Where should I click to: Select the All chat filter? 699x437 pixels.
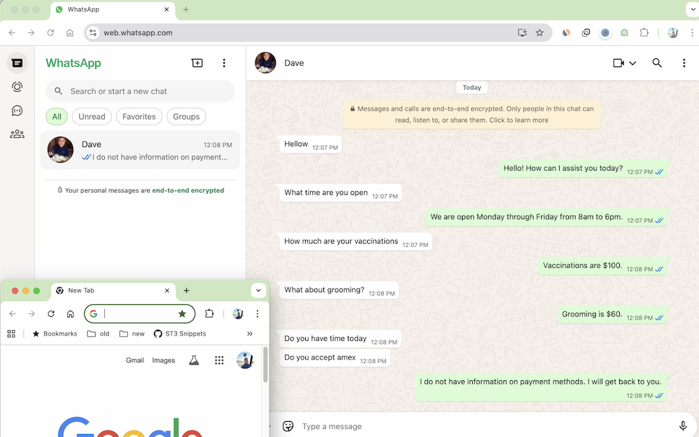pos(57,116)
